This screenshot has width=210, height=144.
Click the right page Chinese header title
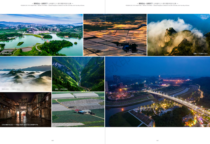(x=158, y=3)
